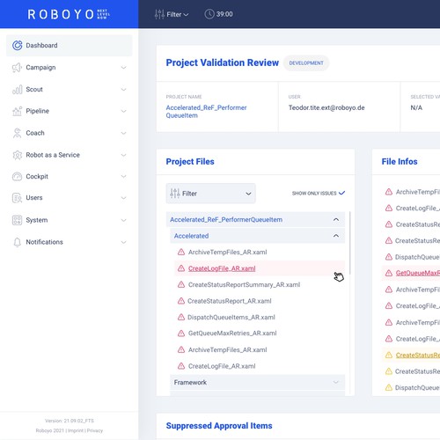Expand the Cockpit menu chevron
440x440 pixels.
click(124, 177)
